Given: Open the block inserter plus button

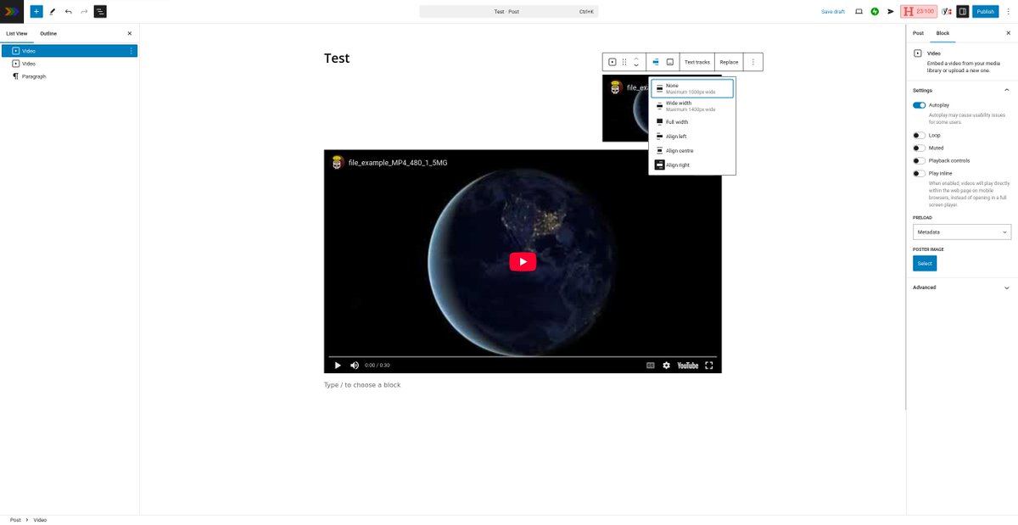Looking at the screenshot, I should point(36,11).
